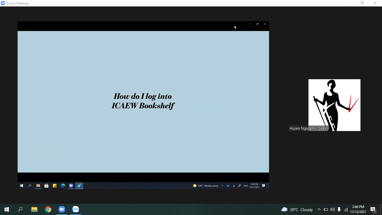Click the notification icon in the shared screen taskbar

[263, 186]
